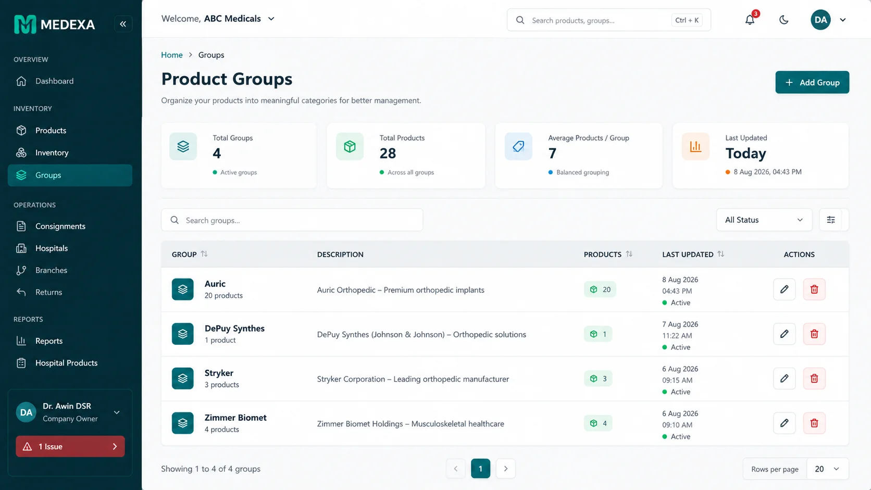Image resolution: width=871 pixels, height=490 pixels.
Task: Sort by Last Updated column arrows
Action: coord(721,254)
